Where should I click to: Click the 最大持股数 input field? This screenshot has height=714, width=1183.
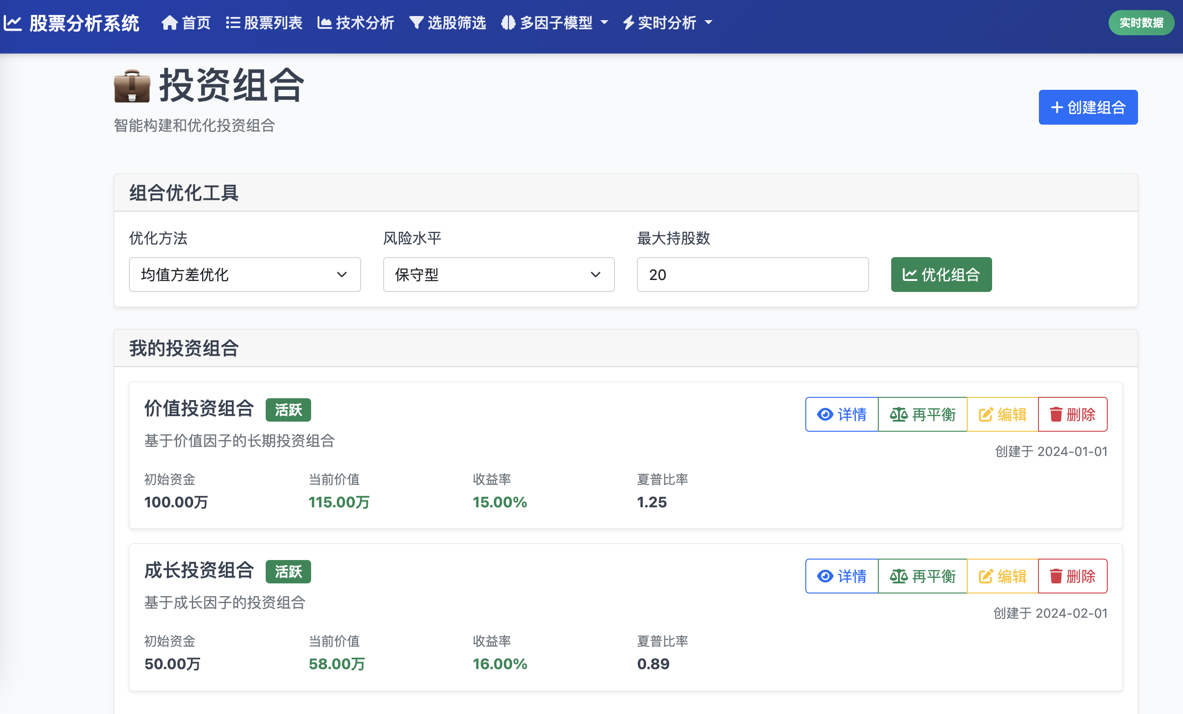752,275
